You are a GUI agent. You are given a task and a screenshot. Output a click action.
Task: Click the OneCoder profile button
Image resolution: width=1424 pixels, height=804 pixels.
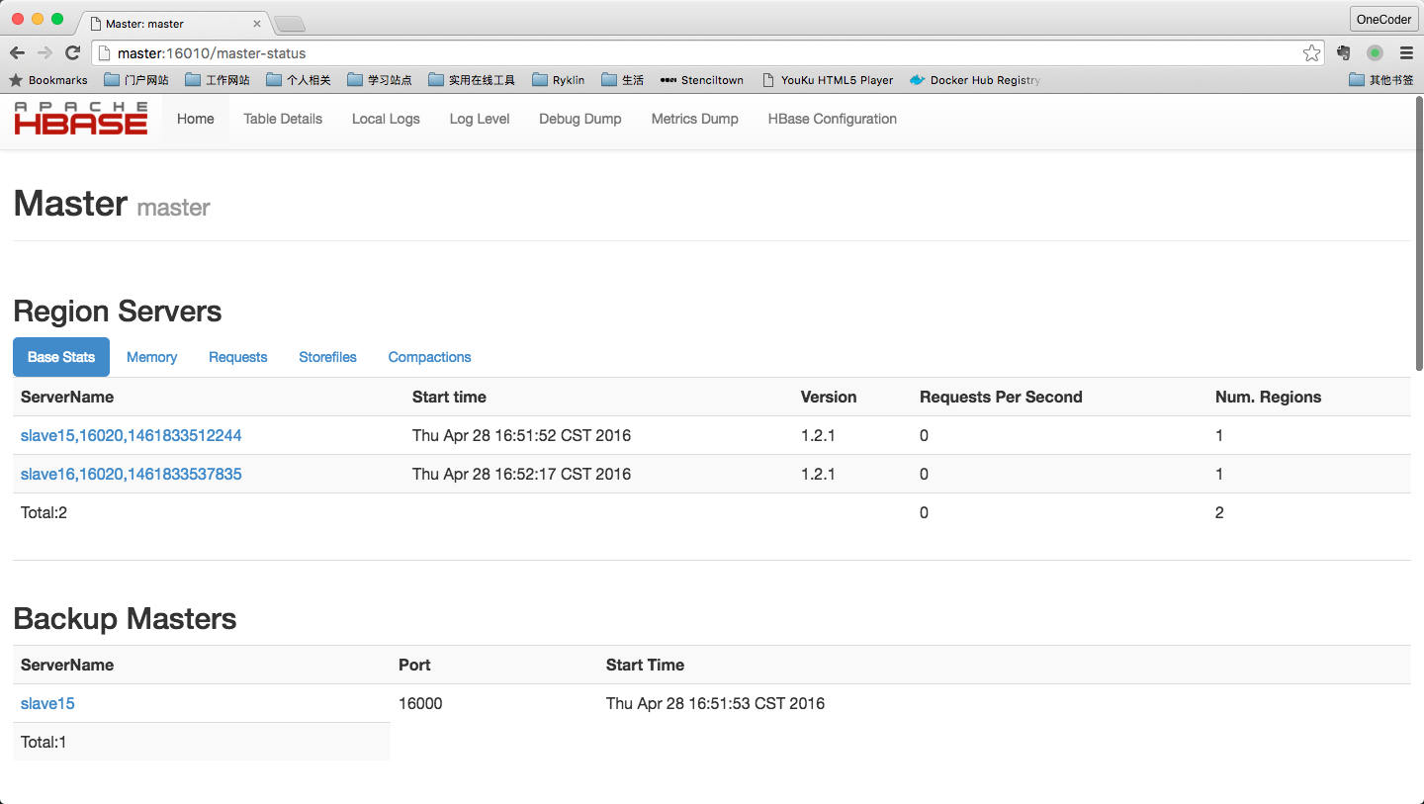point(1383,19)
